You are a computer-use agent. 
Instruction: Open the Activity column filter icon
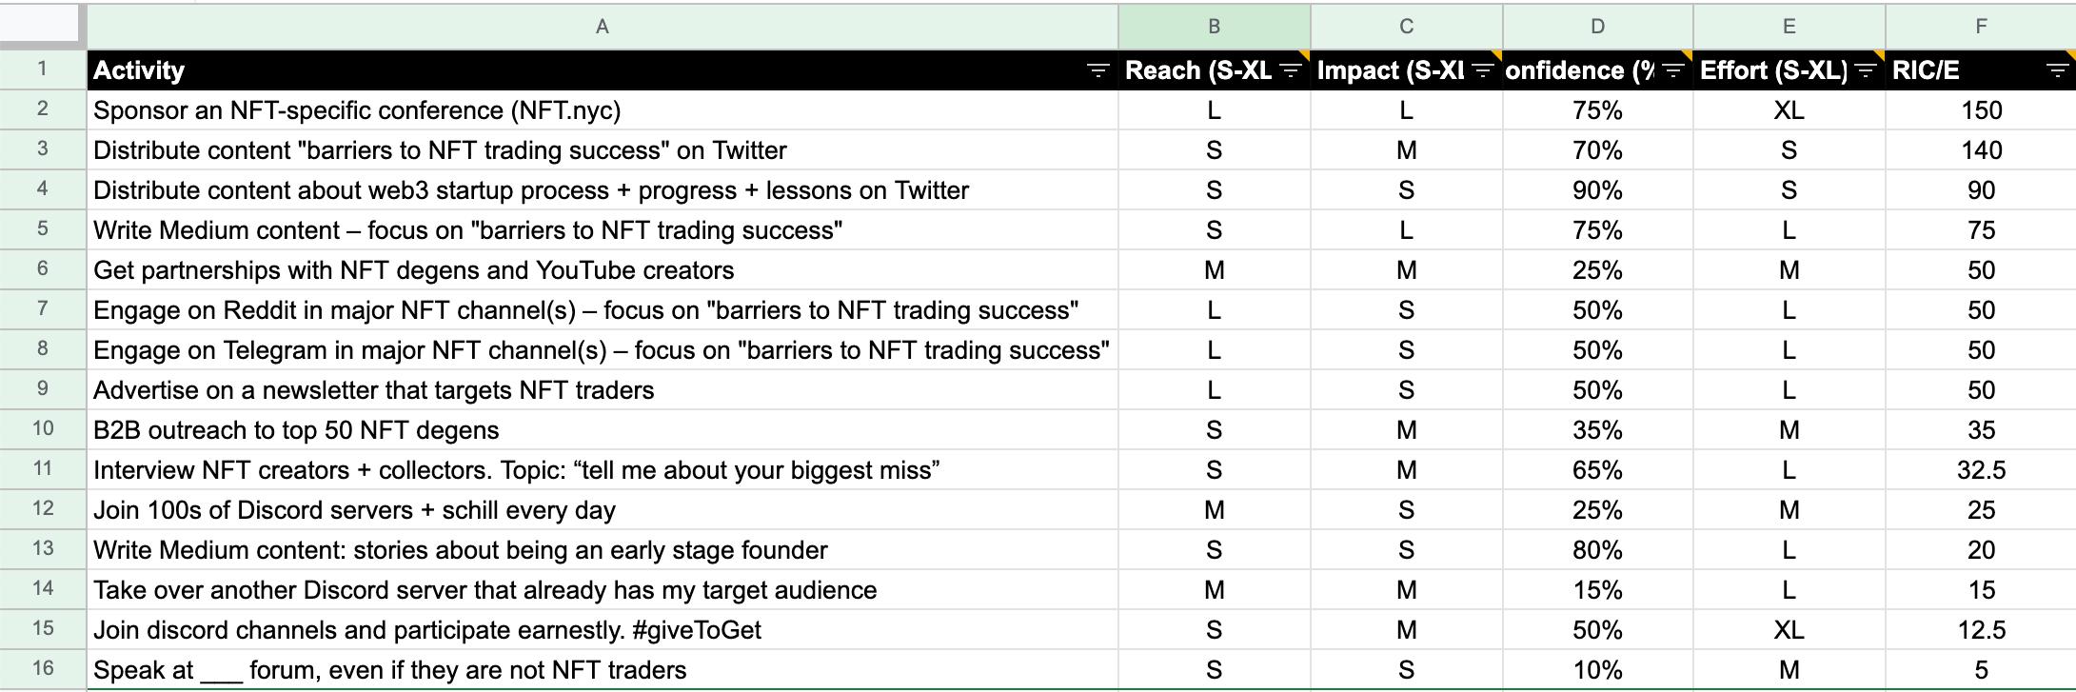pos(1097,70)
